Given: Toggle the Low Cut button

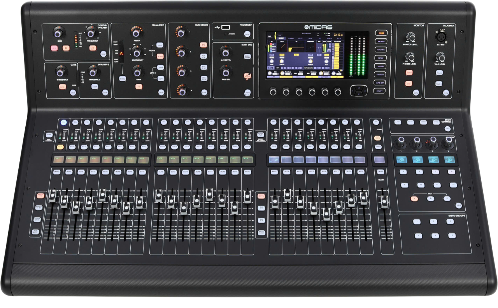Looking at the screenshot, I should pos(93,48).
